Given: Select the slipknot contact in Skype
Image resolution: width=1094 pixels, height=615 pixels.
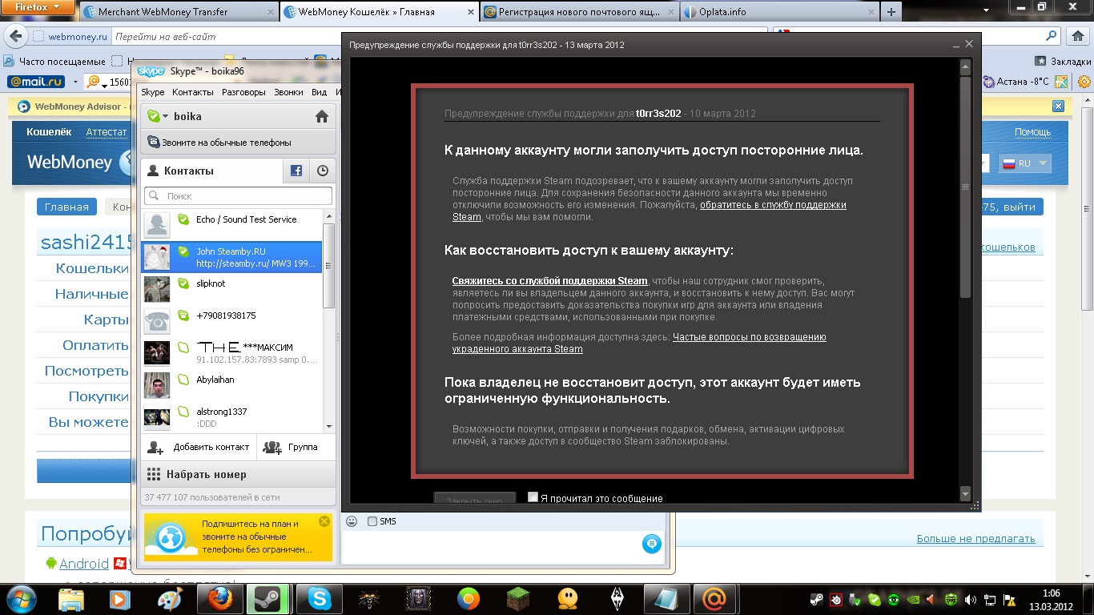Looking at the screenshot, I should (x=232, y=289).
